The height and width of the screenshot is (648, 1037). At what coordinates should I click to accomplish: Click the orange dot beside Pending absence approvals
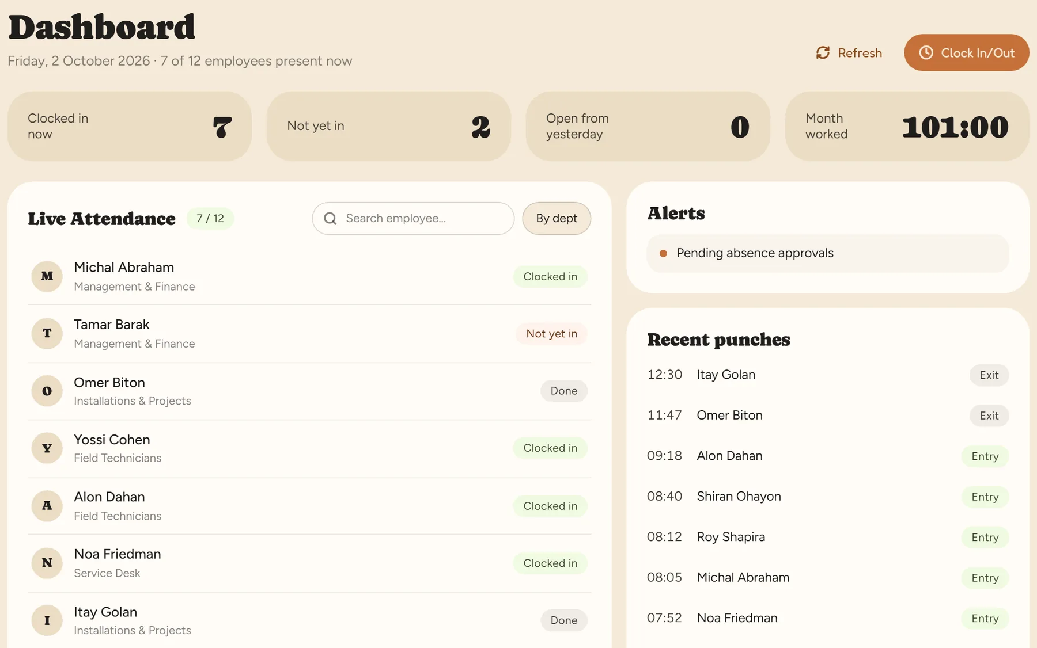[663, 253]
